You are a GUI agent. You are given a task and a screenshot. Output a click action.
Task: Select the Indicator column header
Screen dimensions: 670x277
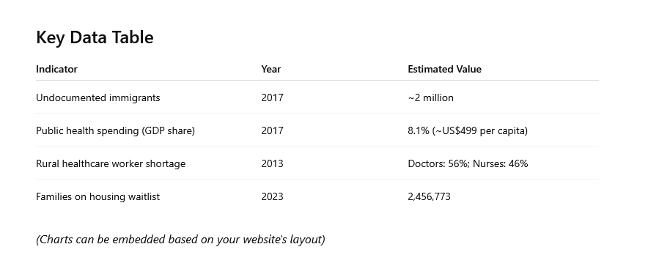pyautogui.click(x=56, y=69)
